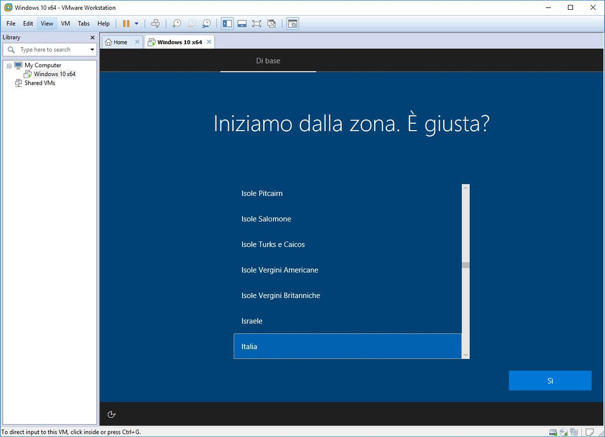Toggle the library sidebar view icon
Screen dimensions: 605x437
(227, 23)
